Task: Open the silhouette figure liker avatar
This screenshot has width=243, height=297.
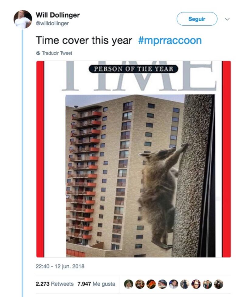Action: pyautogui.click(x=185, y=284)
